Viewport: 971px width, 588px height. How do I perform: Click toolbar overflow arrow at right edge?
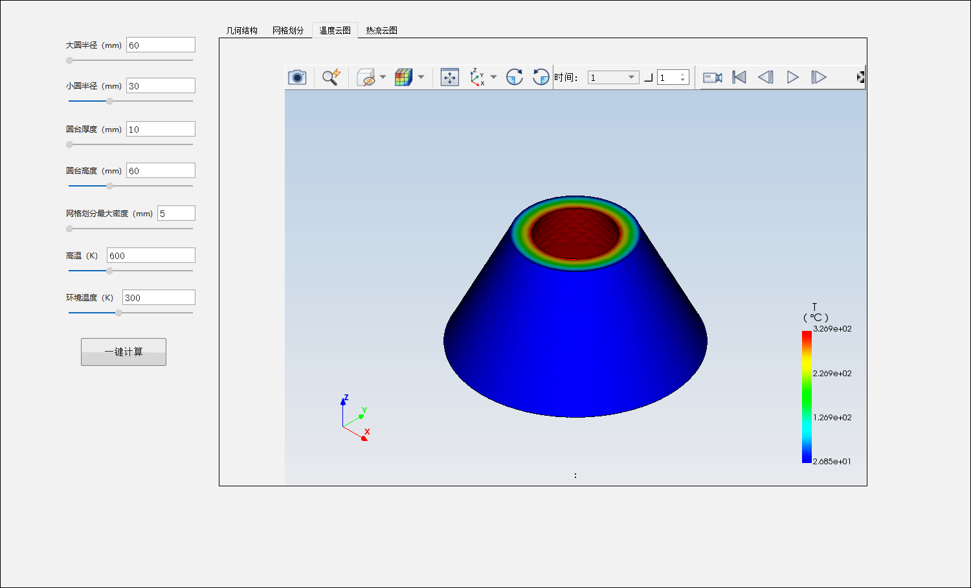pyautogui.click(x=860, y=78)
